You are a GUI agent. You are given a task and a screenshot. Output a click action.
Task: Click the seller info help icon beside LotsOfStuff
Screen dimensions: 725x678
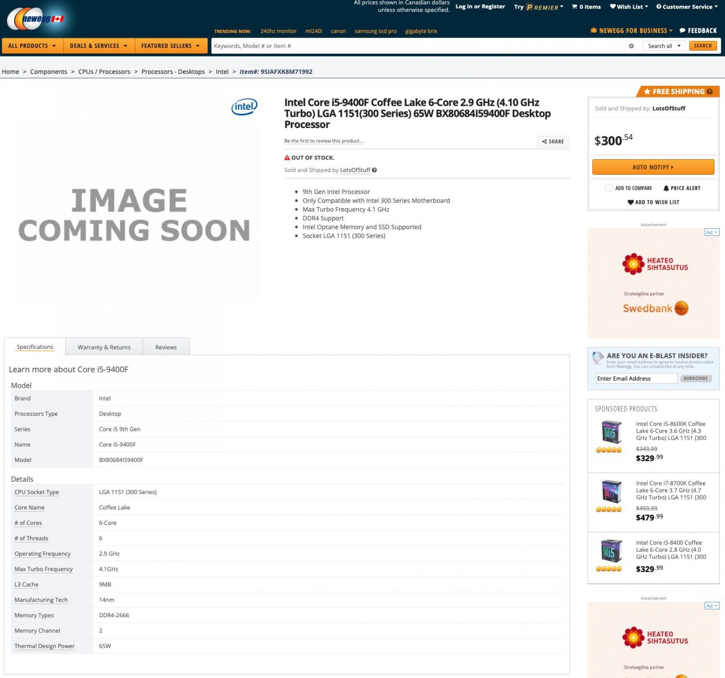374,170
